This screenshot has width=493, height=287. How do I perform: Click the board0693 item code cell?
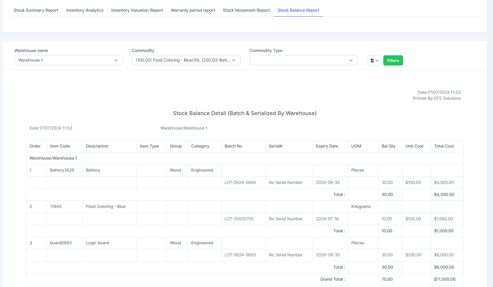pos(61,243)
